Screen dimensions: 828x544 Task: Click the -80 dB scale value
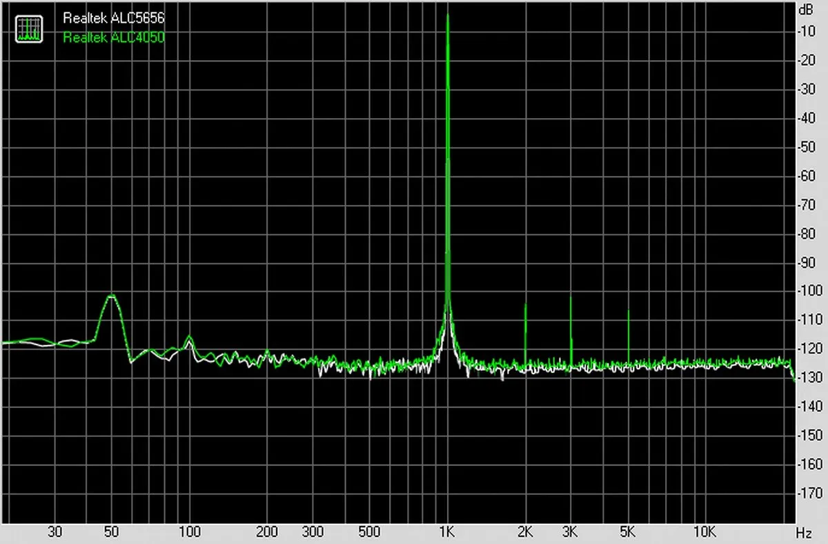pyautogui.click(x=807, y=233)
